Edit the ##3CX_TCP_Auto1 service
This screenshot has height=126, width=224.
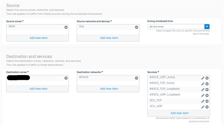click(x=203, y=84)
